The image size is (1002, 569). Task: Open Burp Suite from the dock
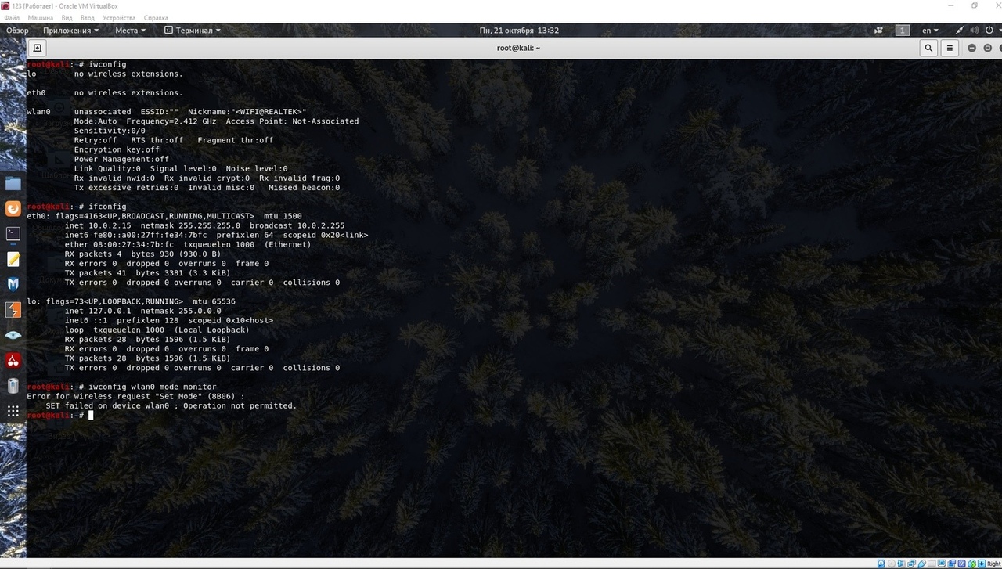[x=13, y=310]
